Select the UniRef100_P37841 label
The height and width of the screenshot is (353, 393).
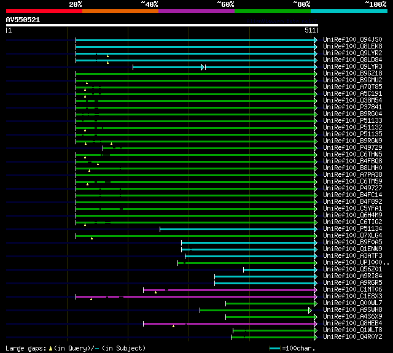352,107
